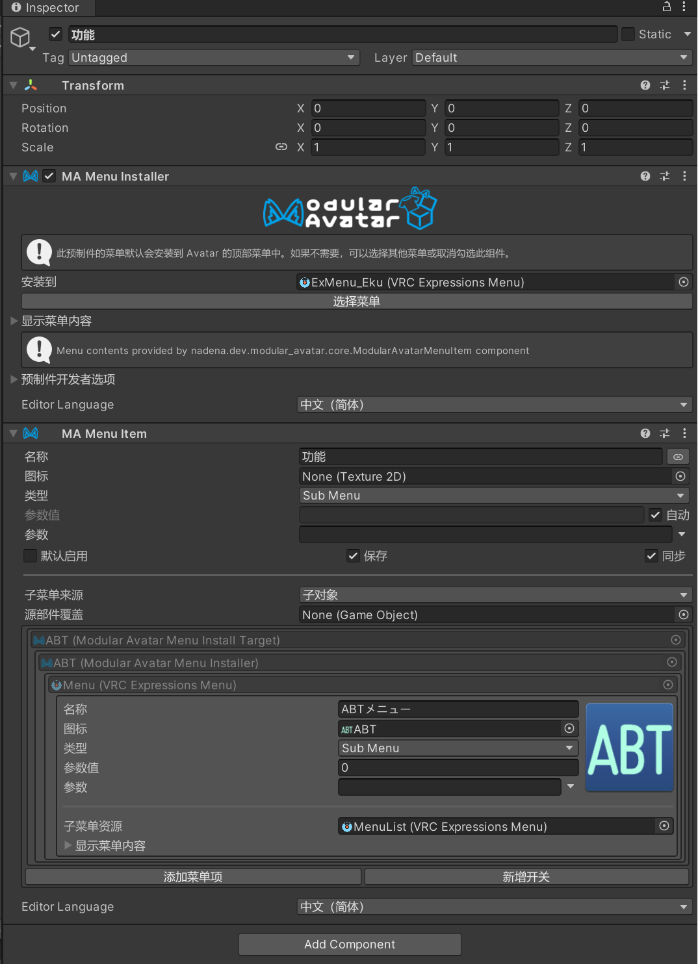Click scale constrain proportions link icon

(281, 147)
